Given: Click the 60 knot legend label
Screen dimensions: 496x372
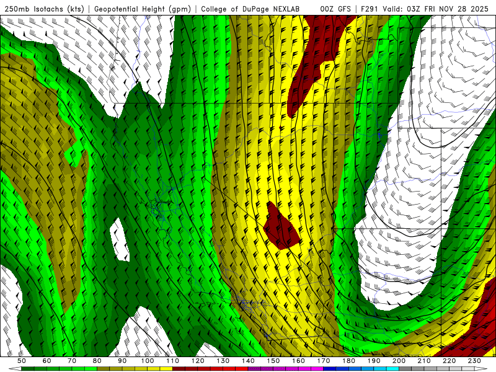Looking at the screenshot, I should point(47,361).
